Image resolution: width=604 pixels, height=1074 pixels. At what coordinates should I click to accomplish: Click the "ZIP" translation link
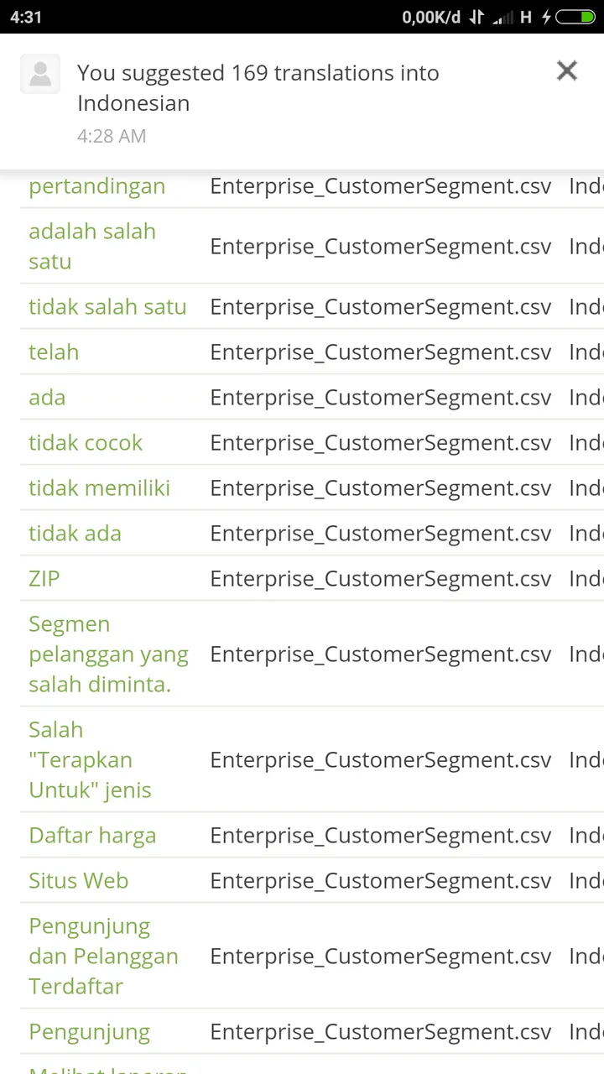[x=44, y=579]
